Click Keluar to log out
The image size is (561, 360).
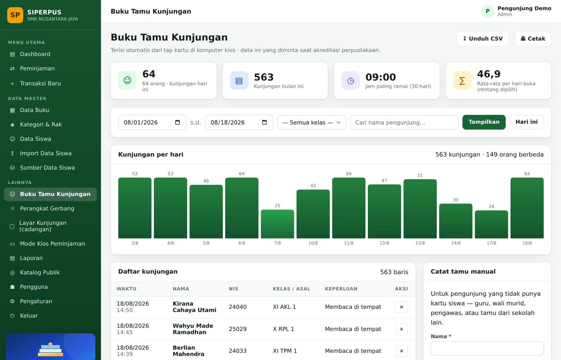[50, 316]
